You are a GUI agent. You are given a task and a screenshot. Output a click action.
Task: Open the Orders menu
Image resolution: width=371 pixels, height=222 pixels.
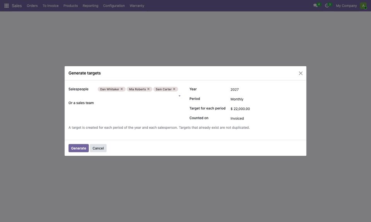[32, 6]
